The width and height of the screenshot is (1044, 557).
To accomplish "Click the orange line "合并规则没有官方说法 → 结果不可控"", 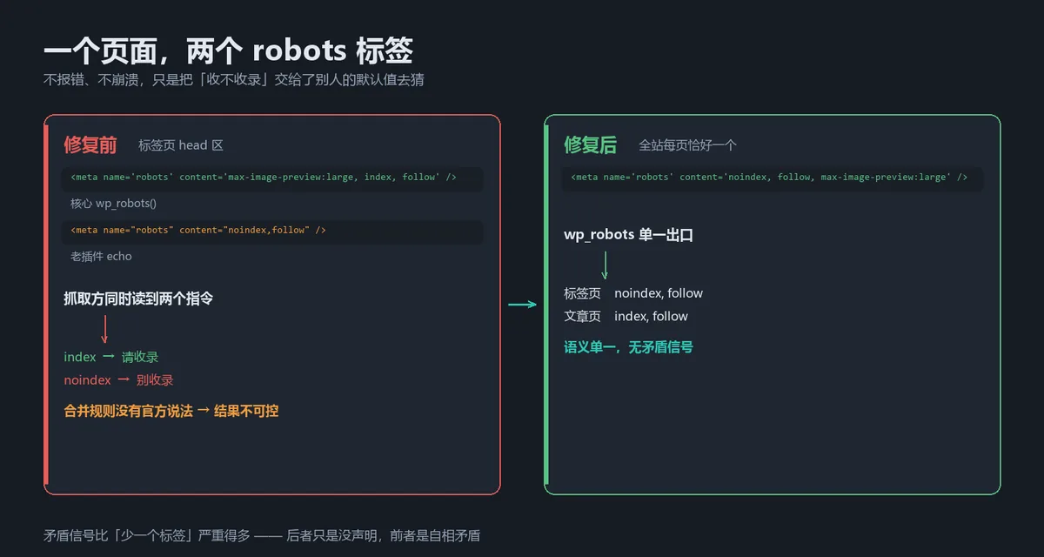I will [x=171, y=411].
